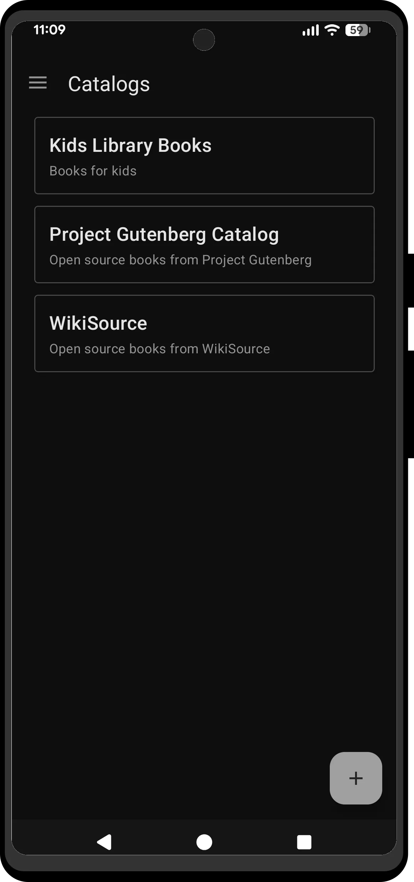Click 'Open source books from Project Gutenberg' text
Screen dimensions: 414x882
[180, 260]
